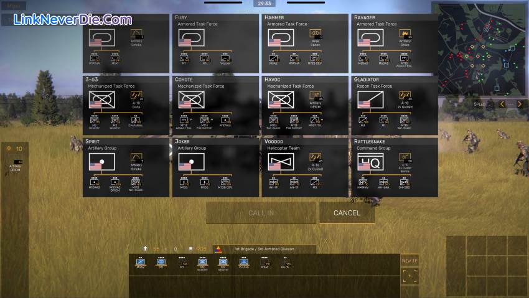Select the Rattlesnake HQ command group icon
The height and width of the screenshot is (298, 529).
(370, 162)
